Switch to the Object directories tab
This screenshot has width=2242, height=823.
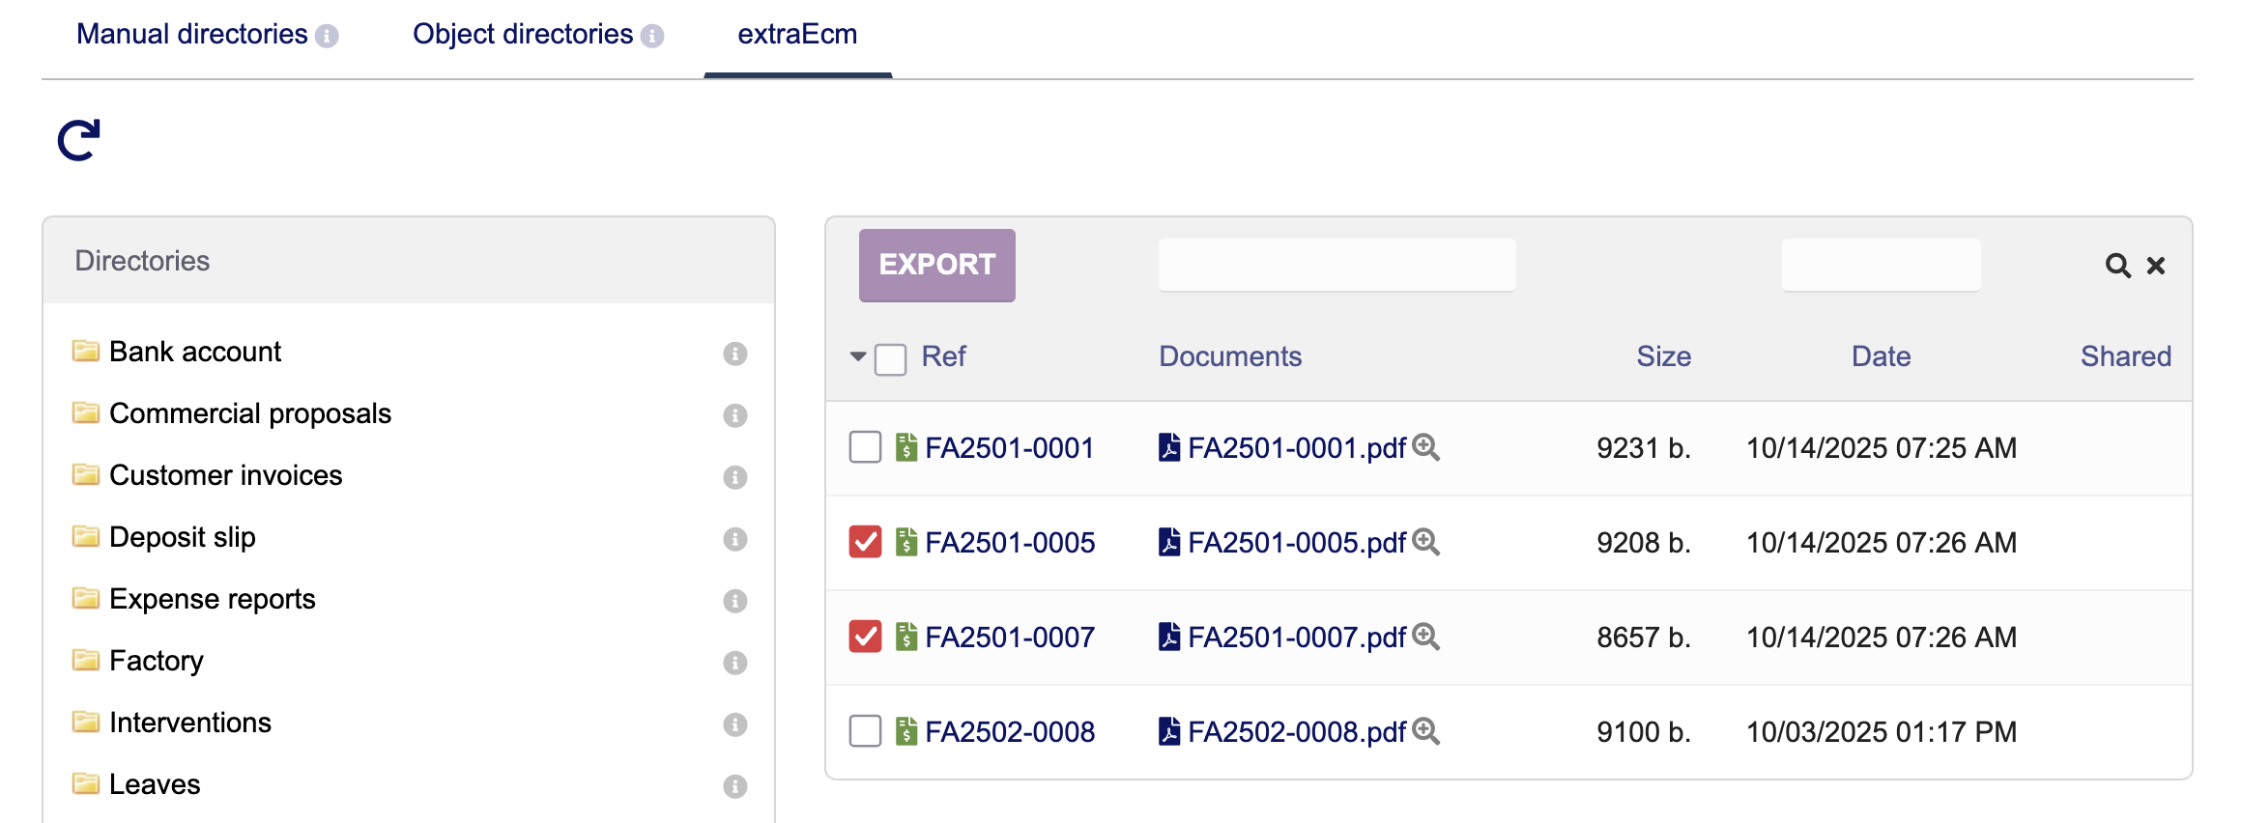[523, 35]
